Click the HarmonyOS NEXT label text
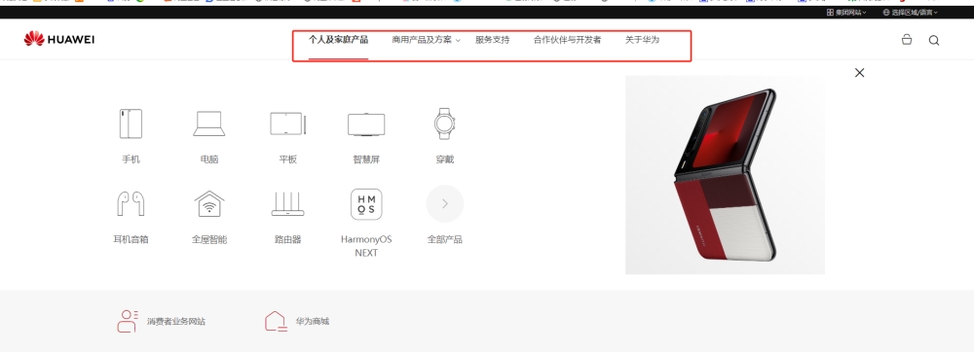Image resolution: width=974 pixels, height=352 pixels. pyautogui.click(x=366, y=246)
